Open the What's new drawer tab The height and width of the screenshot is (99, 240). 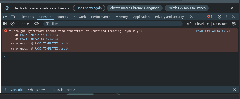coord(36,90)
